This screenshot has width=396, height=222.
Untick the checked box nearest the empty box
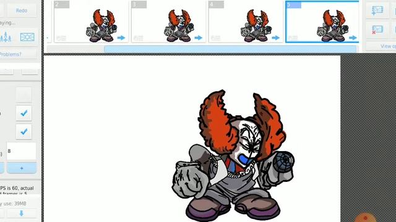24,113
